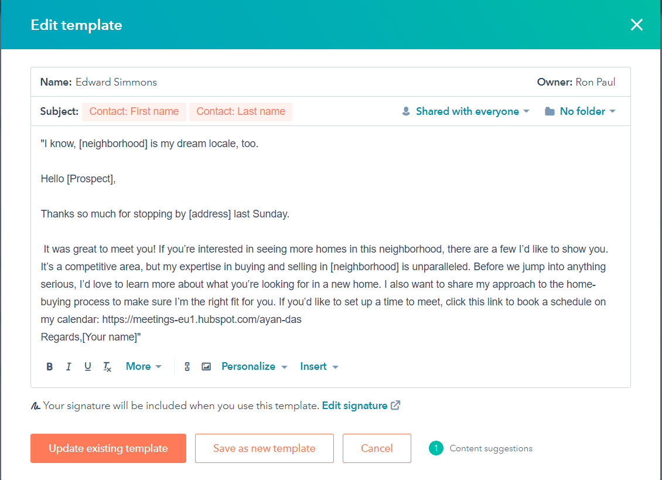
Task: Open the No folder selection dropdown
Action: [x=581, y=111]
